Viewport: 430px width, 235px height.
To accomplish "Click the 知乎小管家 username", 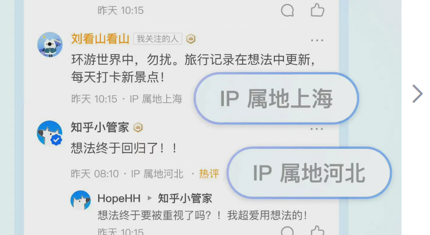I will tap(100, 127).
